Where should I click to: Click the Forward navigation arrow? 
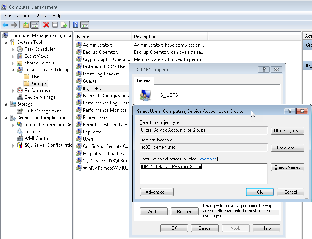[x=14, y=25]
